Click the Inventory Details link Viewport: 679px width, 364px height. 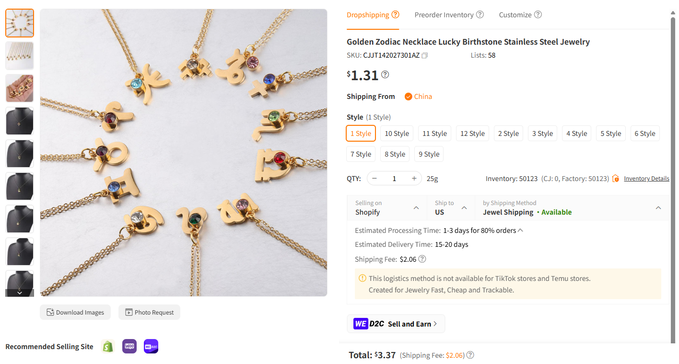coord(646,178)
